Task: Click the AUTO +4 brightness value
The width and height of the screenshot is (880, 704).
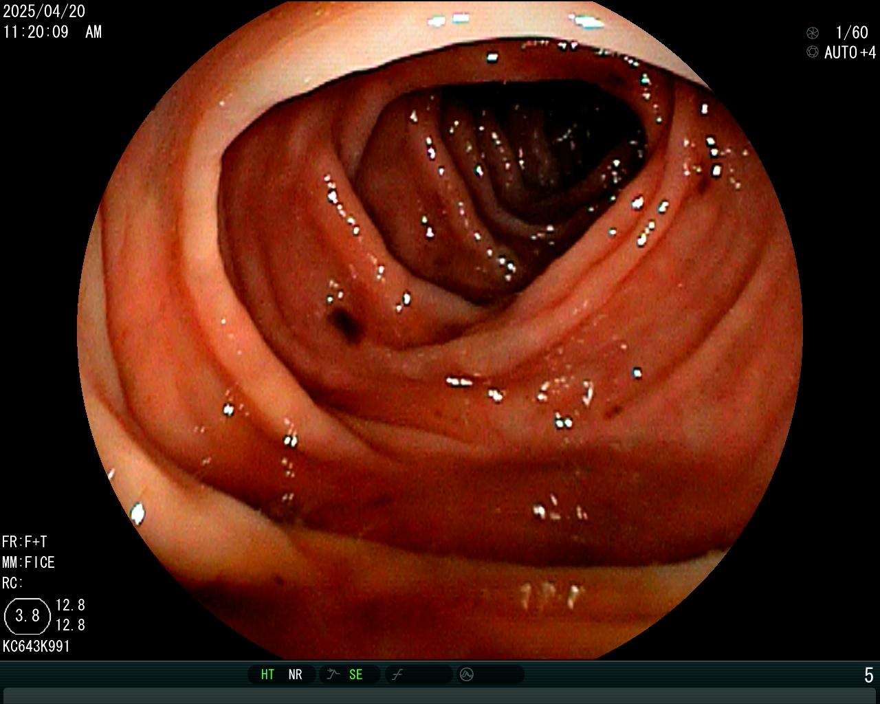Action: point(850,52)
